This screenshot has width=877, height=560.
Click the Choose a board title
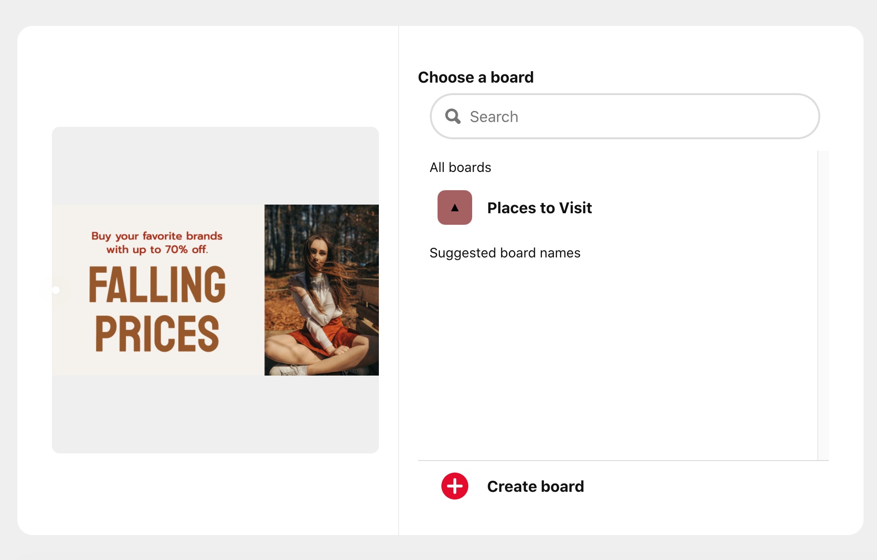point(476,77)
